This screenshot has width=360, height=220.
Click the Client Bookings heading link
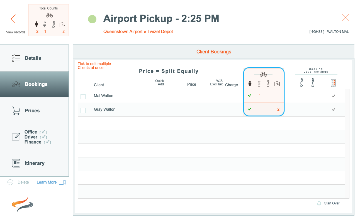214,52
